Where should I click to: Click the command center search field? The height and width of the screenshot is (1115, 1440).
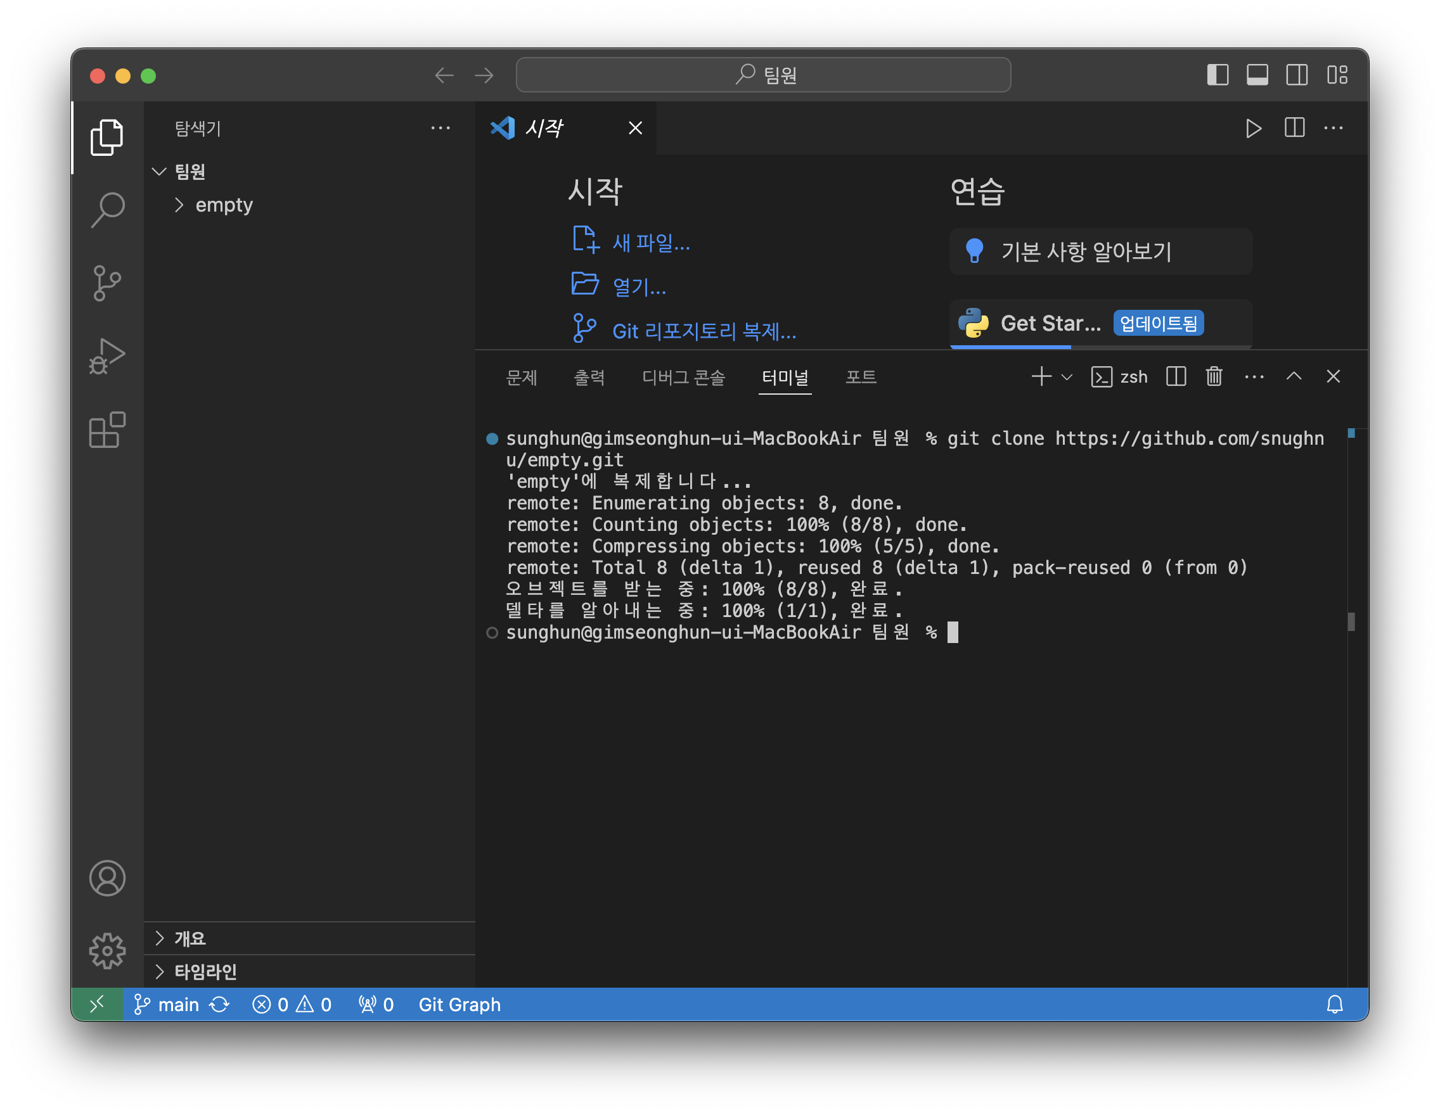(763, 75)
